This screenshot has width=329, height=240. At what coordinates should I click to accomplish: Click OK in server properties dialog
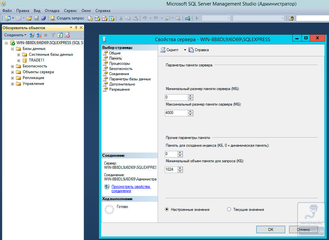pyautogui.click(x=271, y=230)
